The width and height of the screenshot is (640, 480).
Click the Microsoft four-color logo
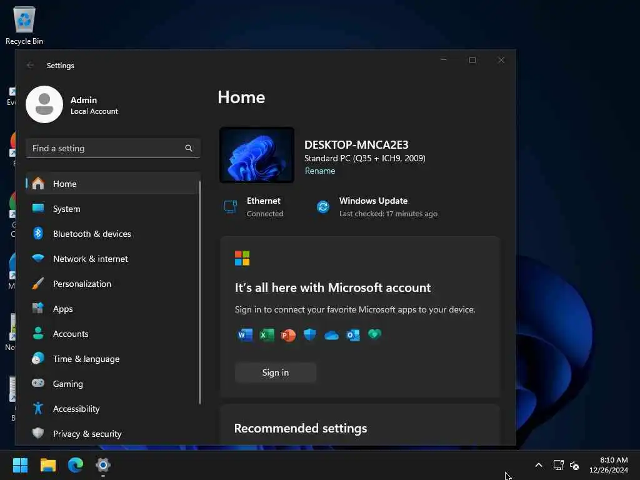pos(242,258)
